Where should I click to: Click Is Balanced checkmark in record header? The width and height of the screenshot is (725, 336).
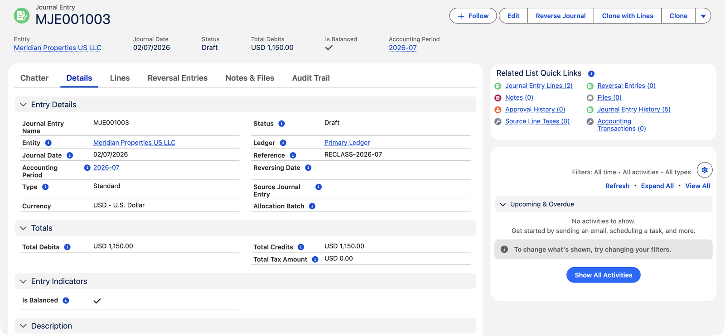coord(329,48)
